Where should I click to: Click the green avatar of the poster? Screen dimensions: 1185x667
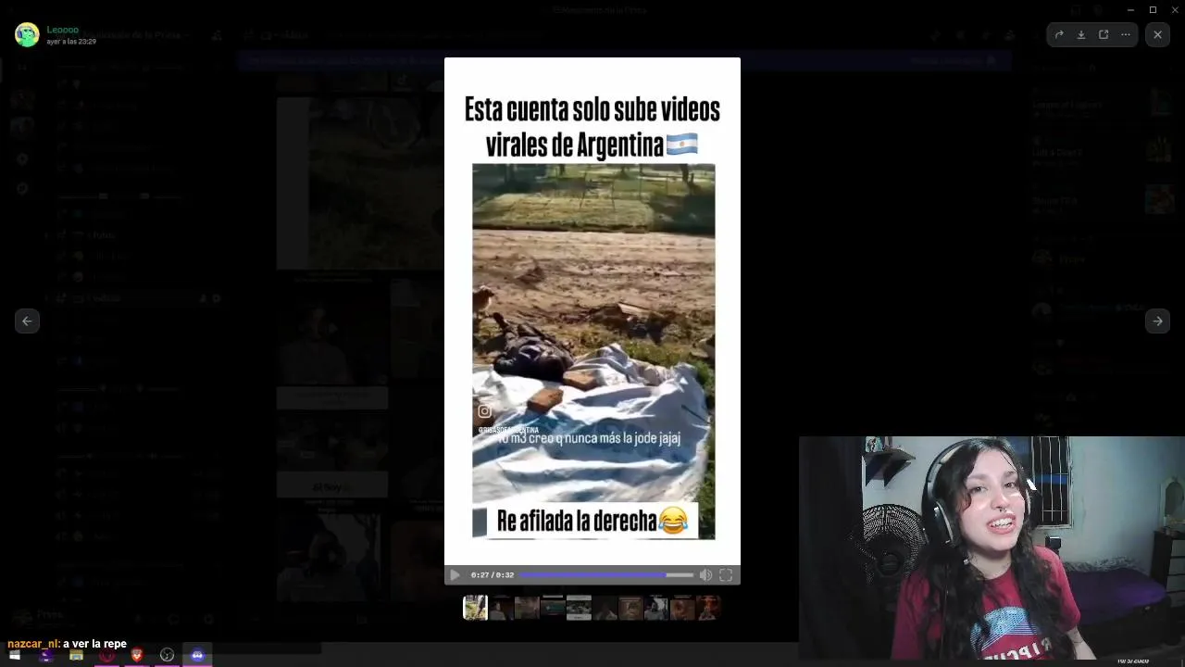pos(27,35)
